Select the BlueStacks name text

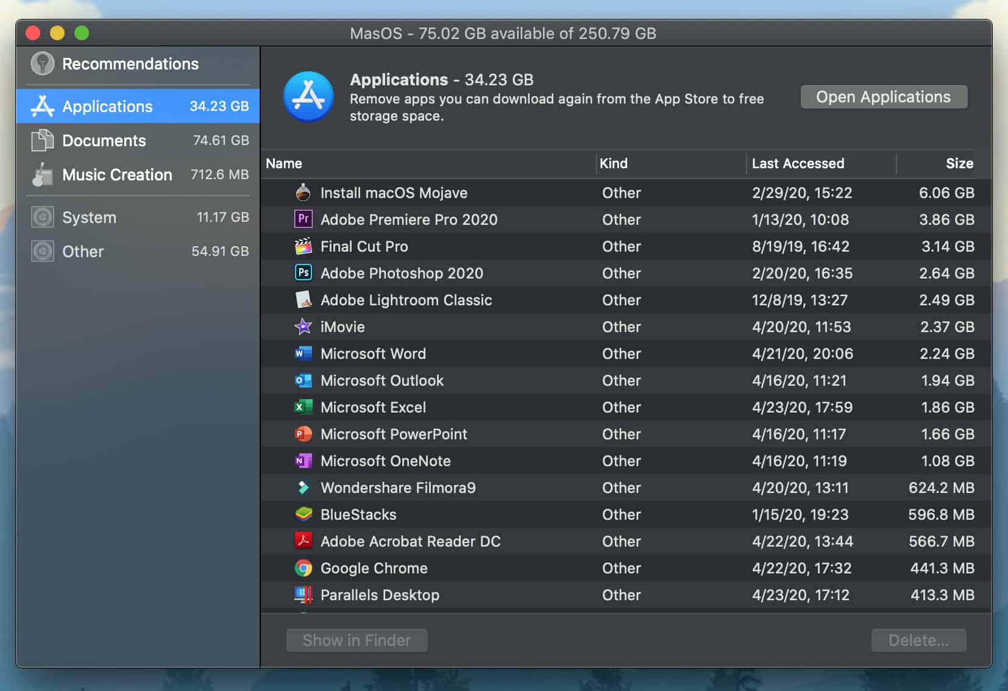[358, 514]
